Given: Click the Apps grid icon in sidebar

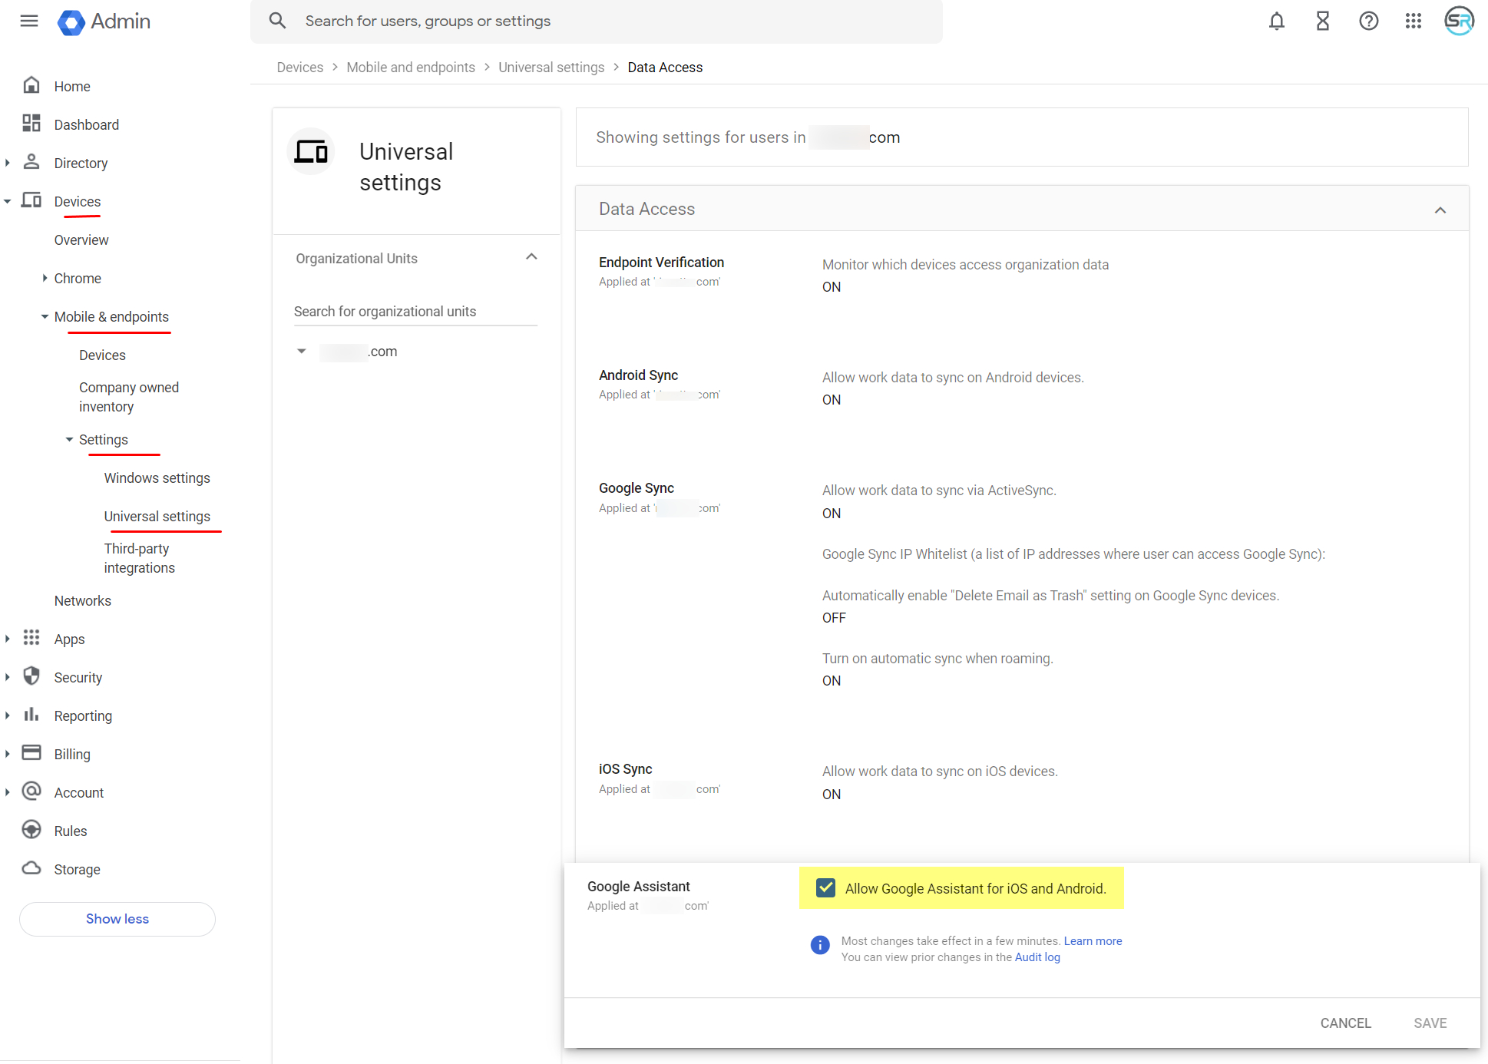Looking at the screenshot, I should coord(31,638).
